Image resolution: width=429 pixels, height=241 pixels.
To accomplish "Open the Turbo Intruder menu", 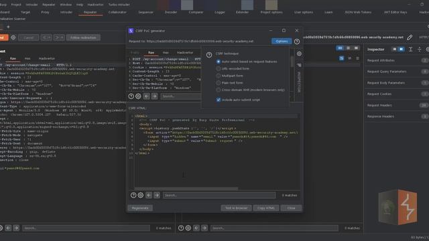I will tap(119, 5).
